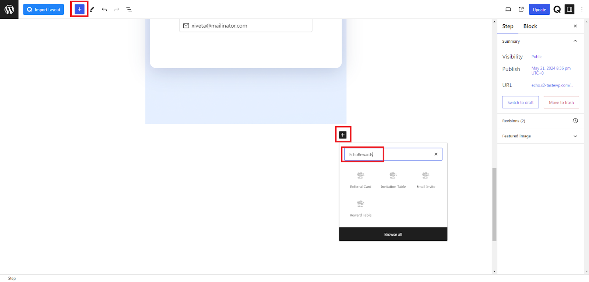
Task: Open the three-dot Options menu
Action: (x=582, y=9)
